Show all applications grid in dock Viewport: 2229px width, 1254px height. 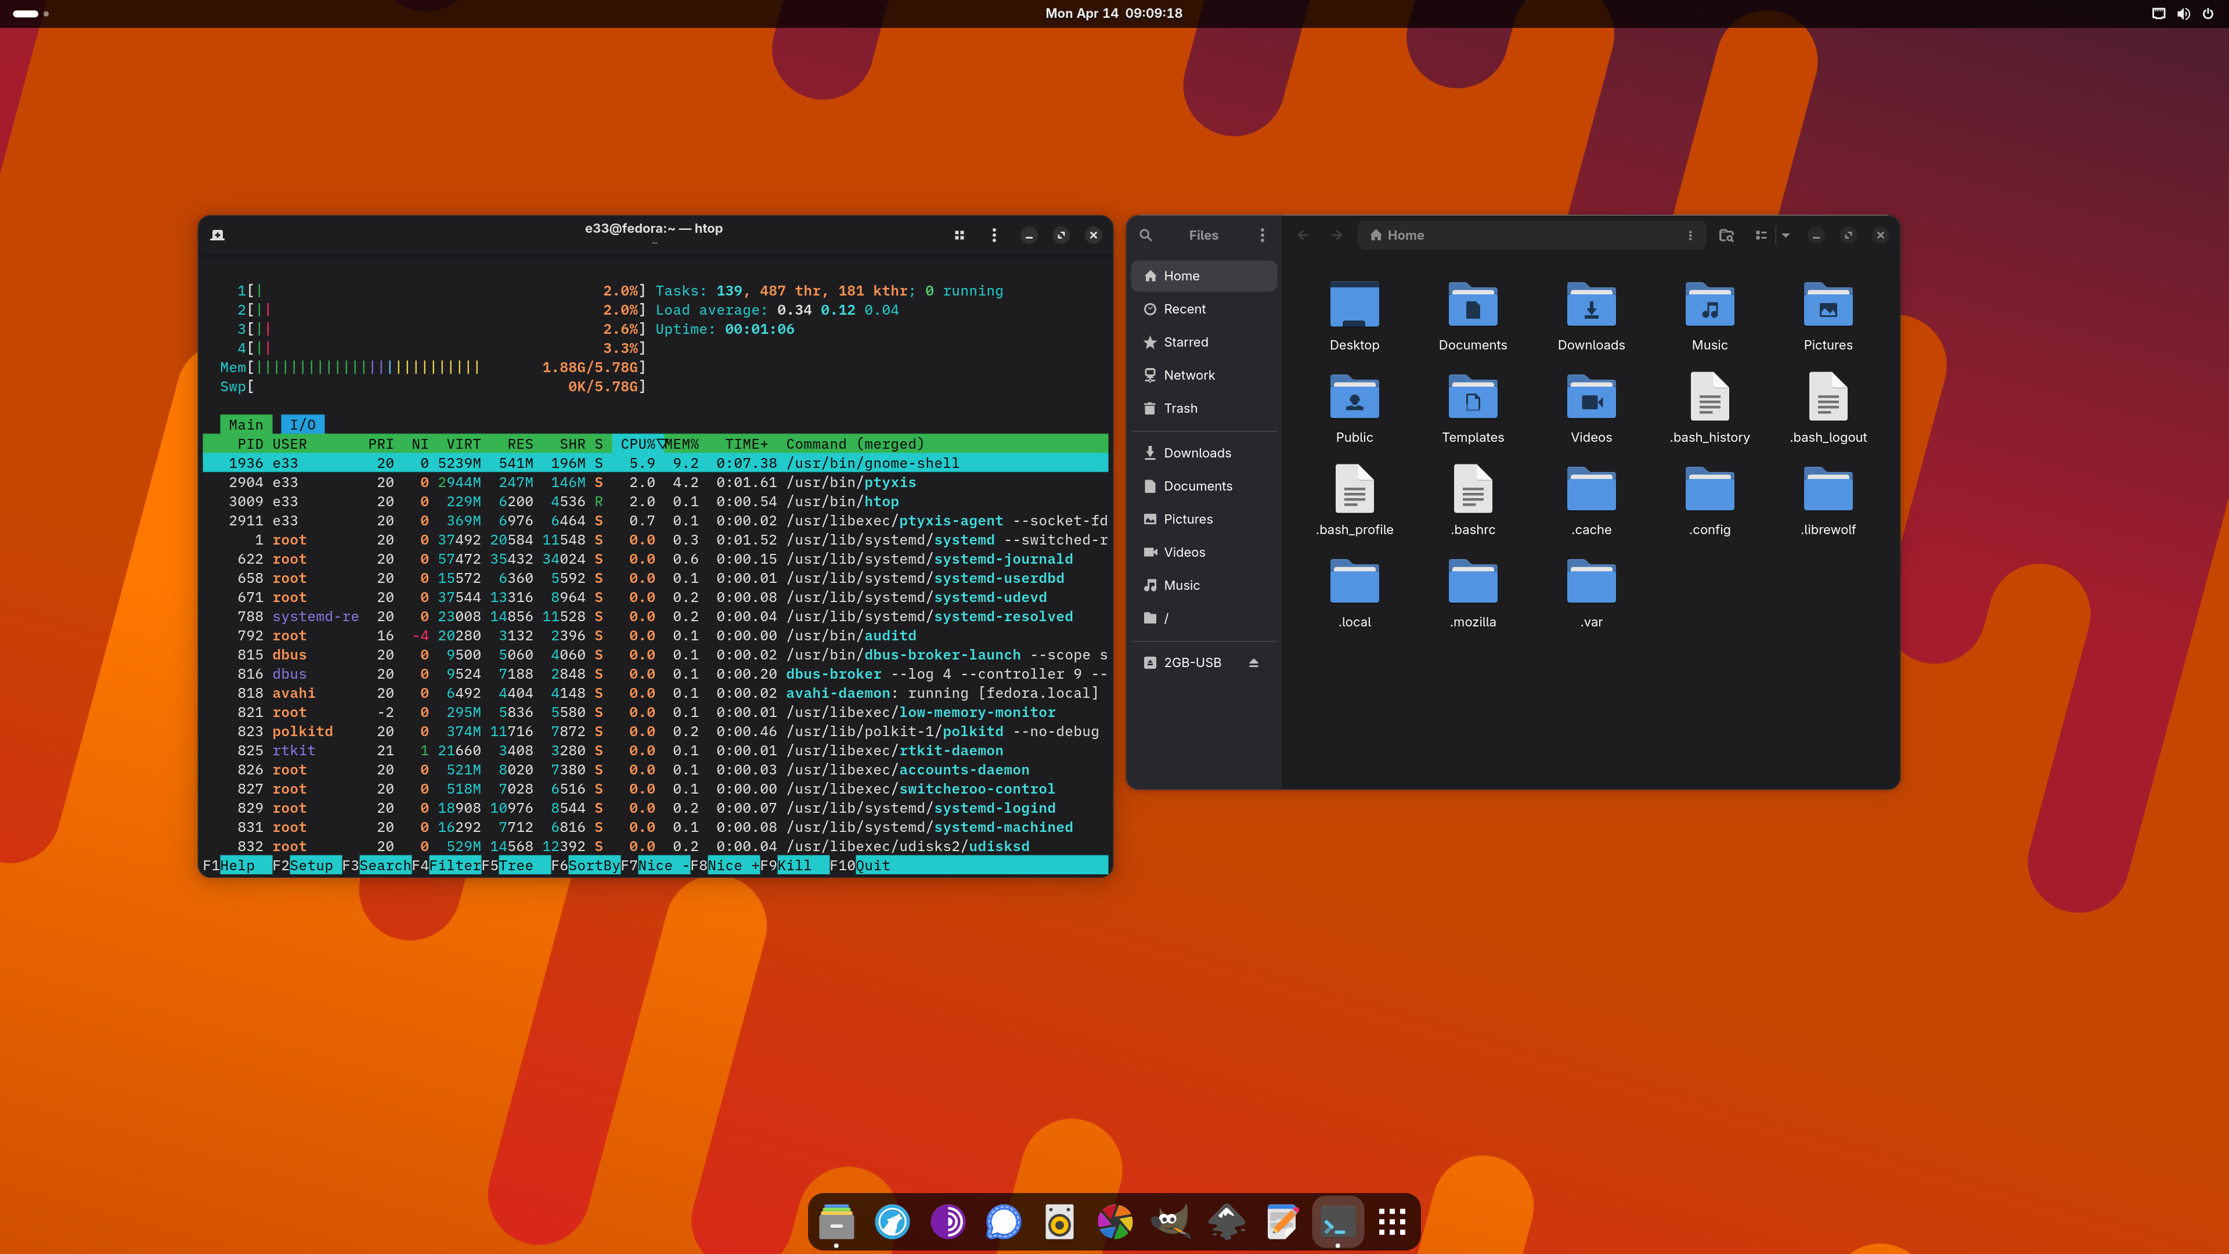click(x=1393, y=1222)
